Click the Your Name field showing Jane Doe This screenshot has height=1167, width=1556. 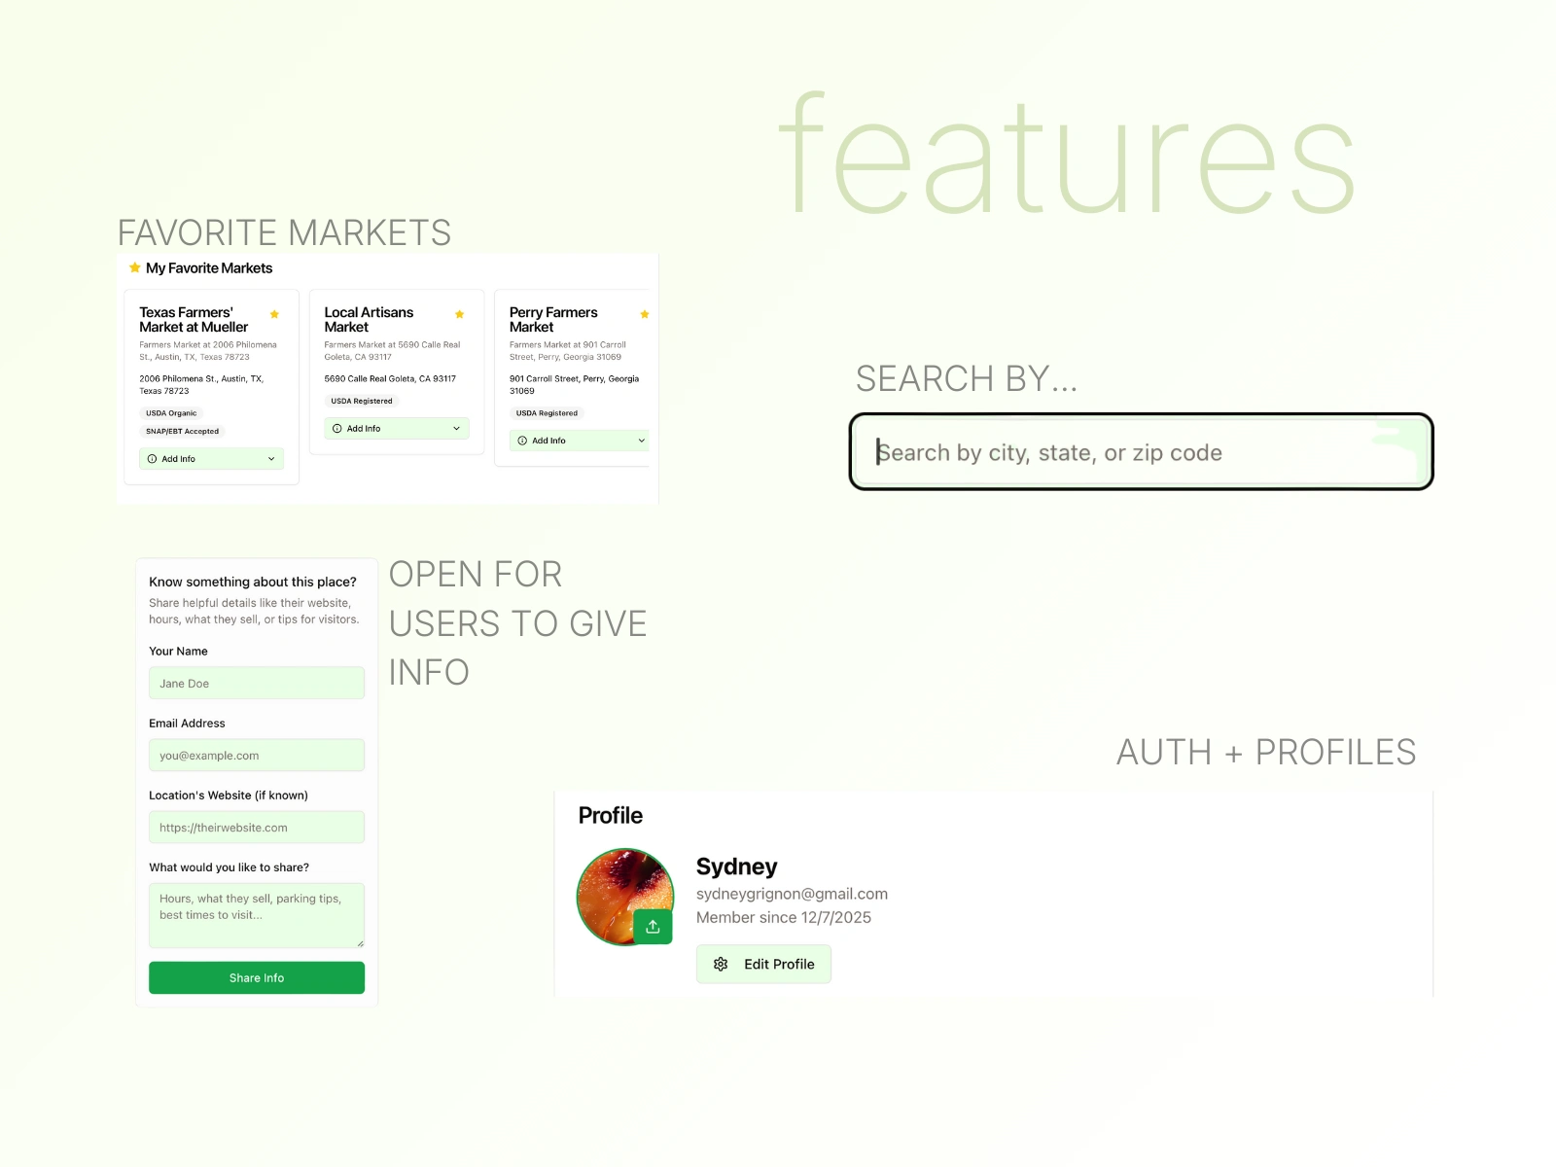[x=256, y=683]
